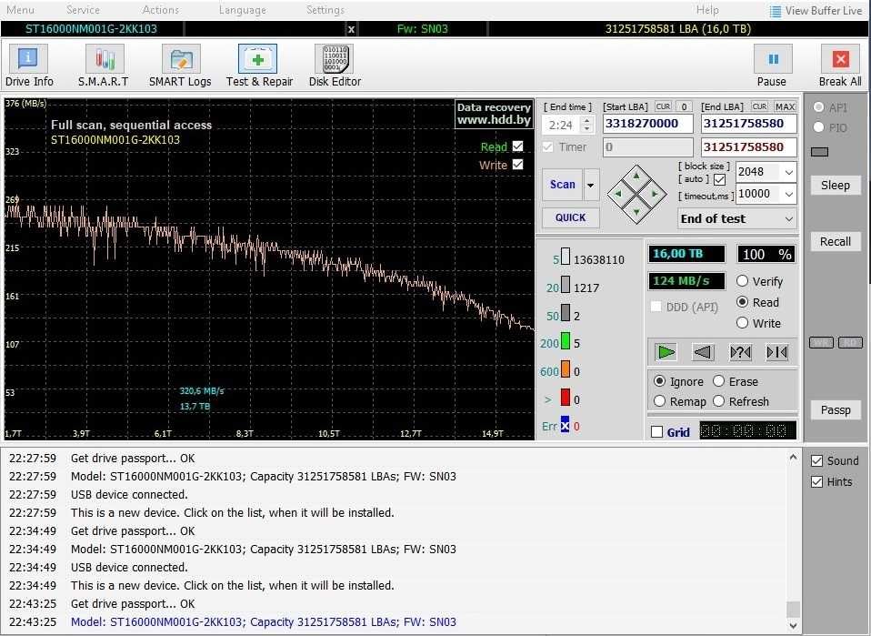Click the green play scan button

click(666, 352)
